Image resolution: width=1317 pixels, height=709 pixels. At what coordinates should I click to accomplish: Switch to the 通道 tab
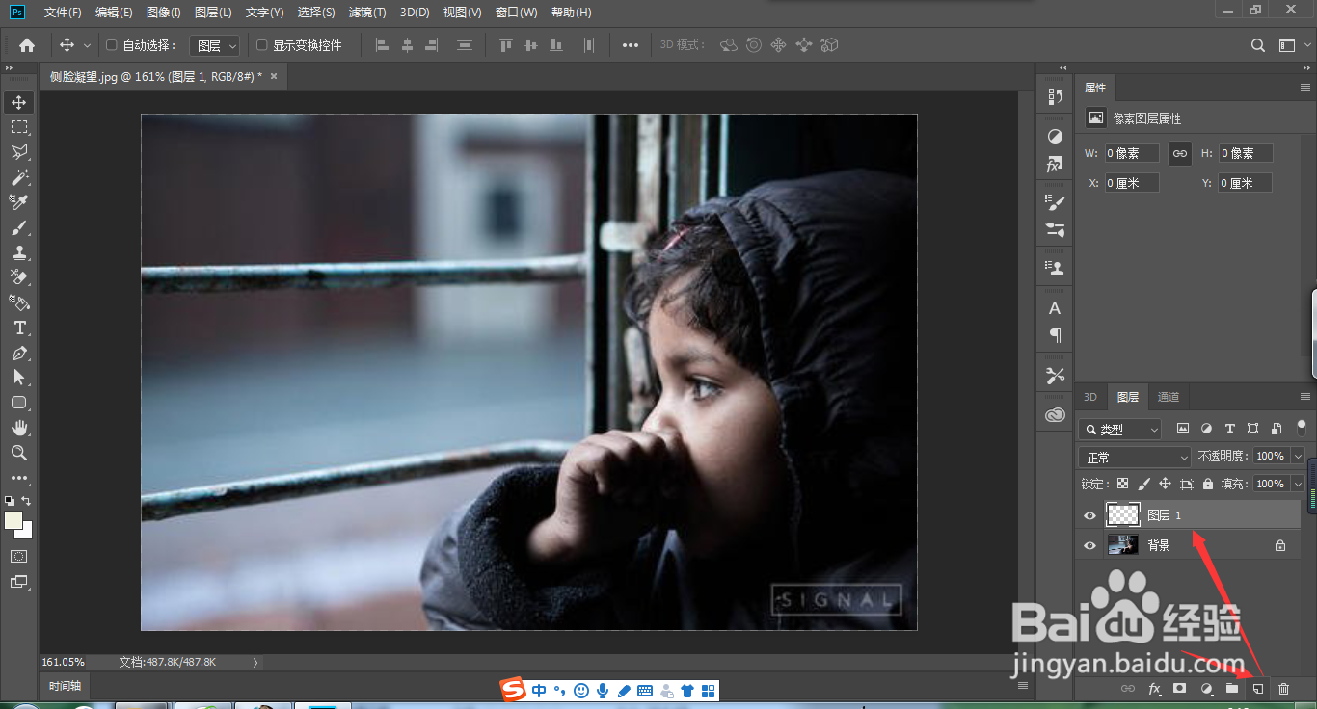pos(1168,397)
